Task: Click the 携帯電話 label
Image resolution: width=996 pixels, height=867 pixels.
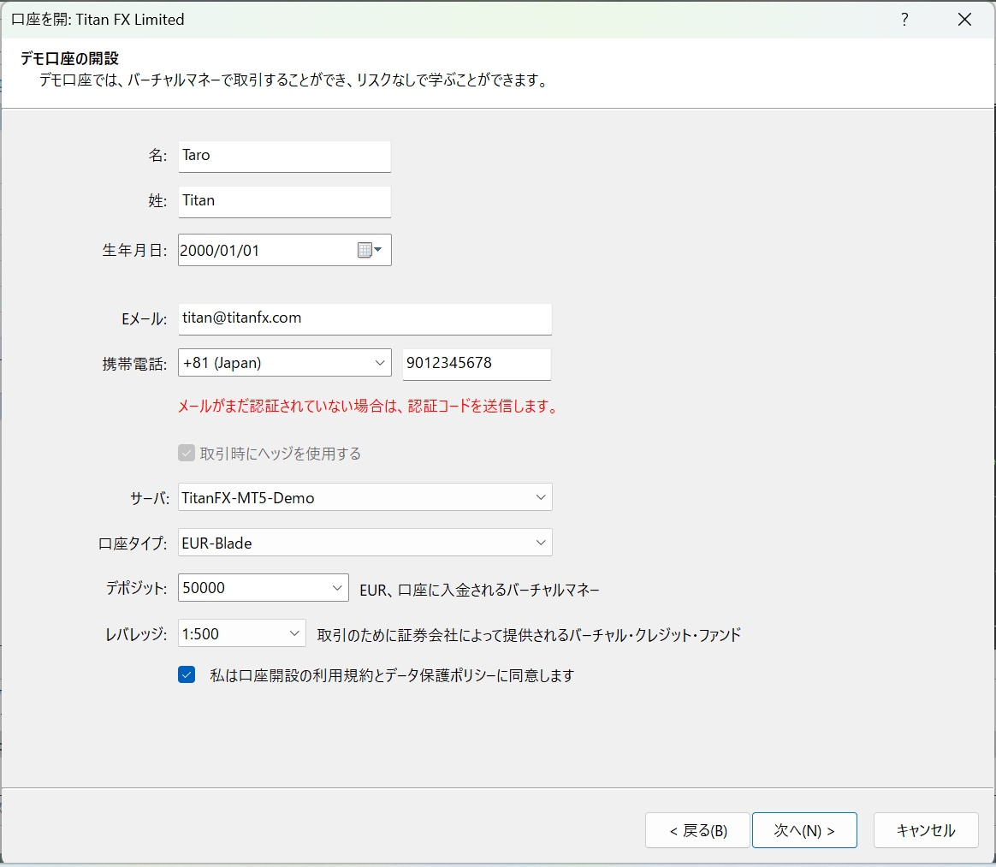Action: (x=134, y=364)
